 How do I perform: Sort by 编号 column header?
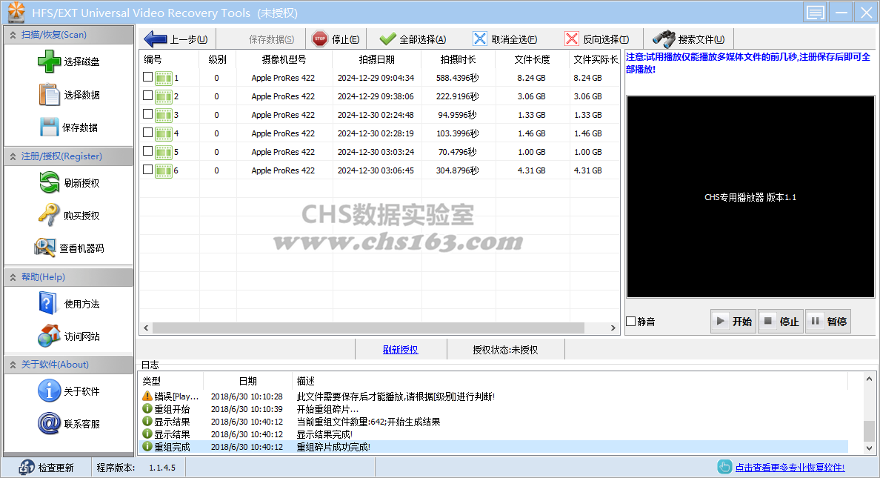(x=169, y=59)
